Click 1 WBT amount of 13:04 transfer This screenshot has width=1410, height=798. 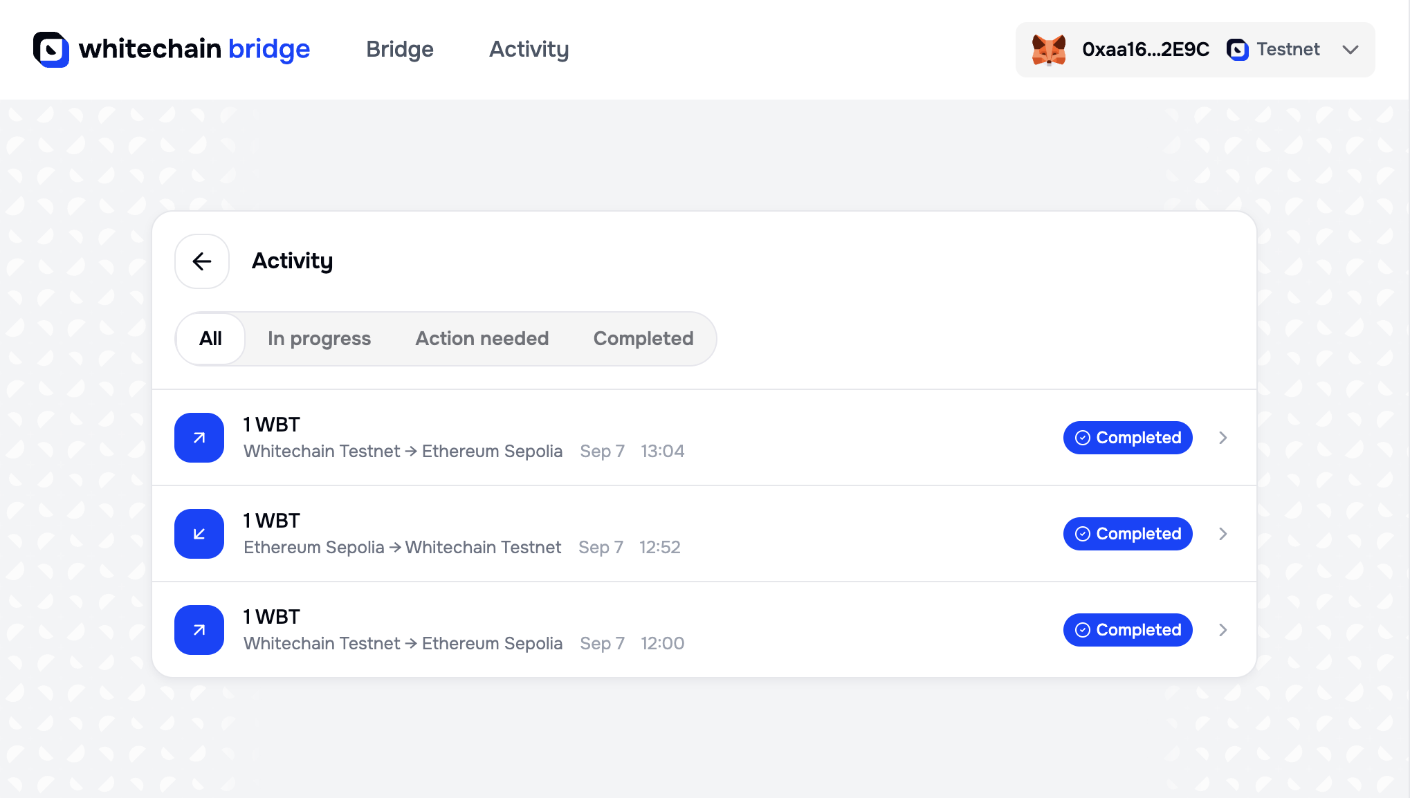click(x=271, y=425)
